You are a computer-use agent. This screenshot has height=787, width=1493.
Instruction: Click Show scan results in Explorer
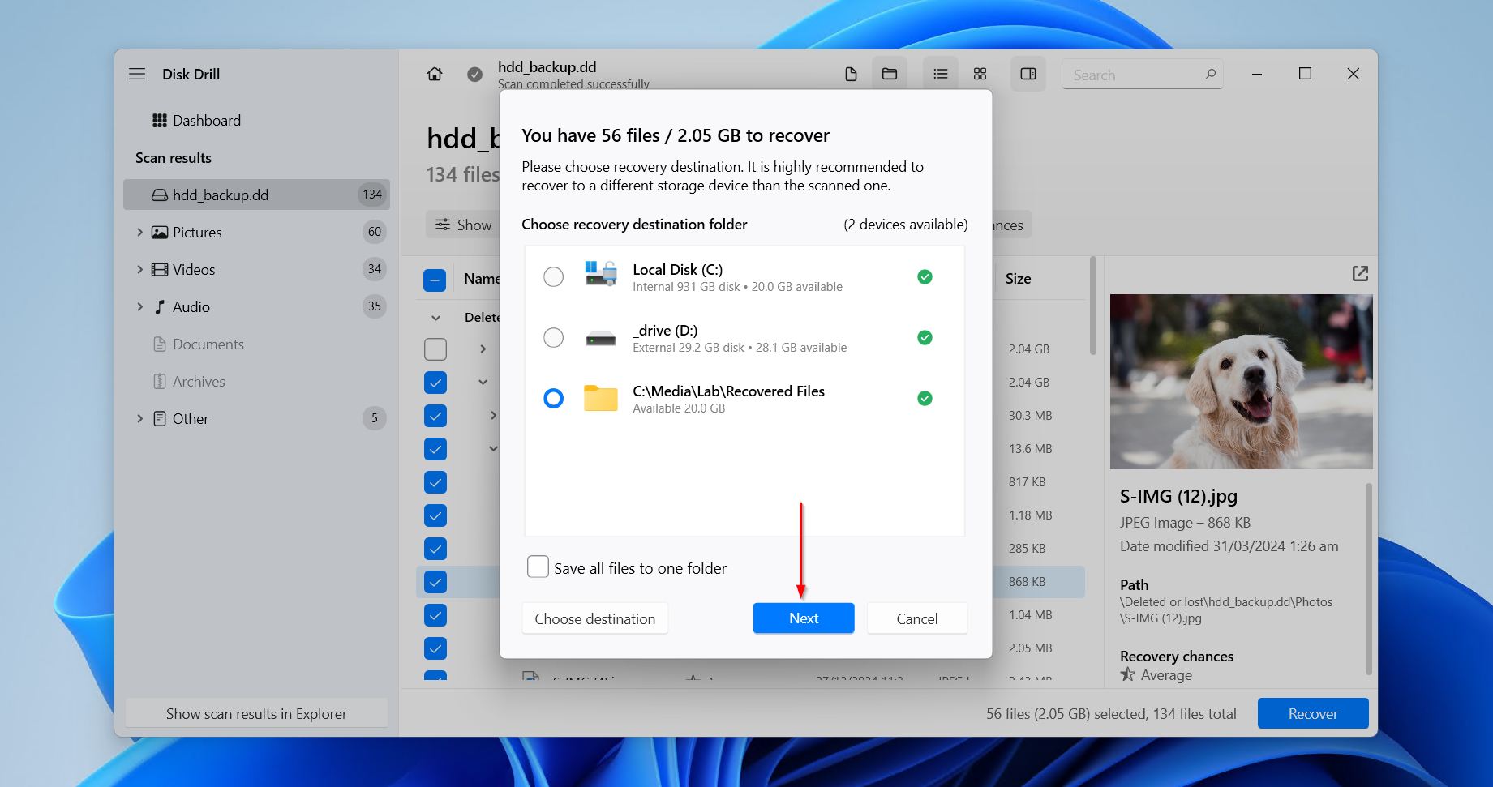255,713
